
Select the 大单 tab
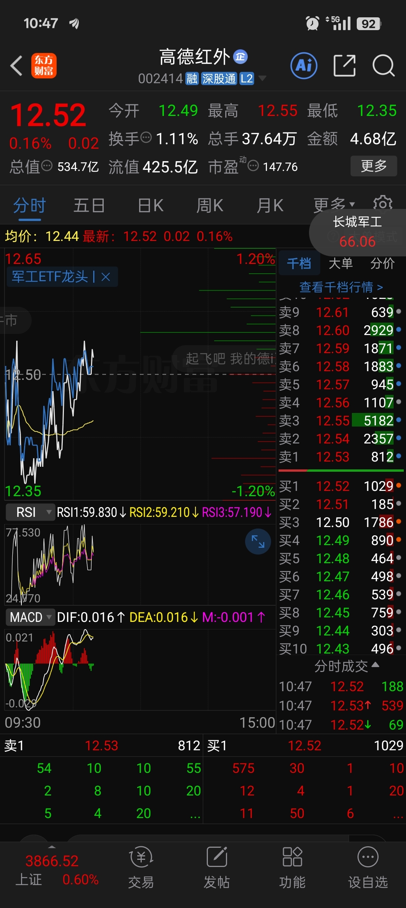click(341, 263)
